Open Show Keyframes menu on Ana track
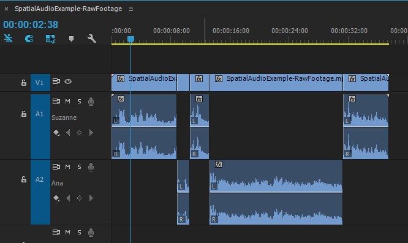 (x=56, y=198)
